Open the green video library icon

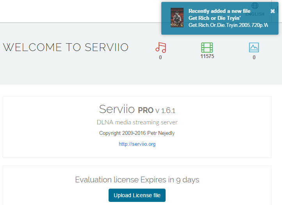point(207,48)
